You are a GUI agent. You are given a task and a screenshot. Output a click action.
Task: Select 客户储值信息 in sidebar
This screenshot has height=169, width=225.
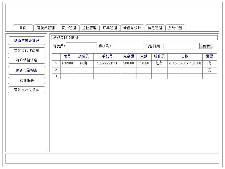click(27, 60)
